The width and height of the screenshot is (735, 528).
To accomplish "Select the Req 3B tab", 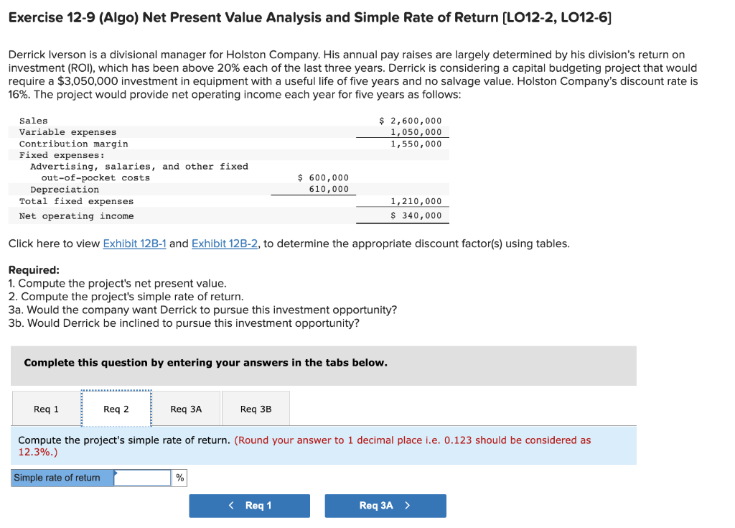I will pyautogui.click(x=256, y=409).
